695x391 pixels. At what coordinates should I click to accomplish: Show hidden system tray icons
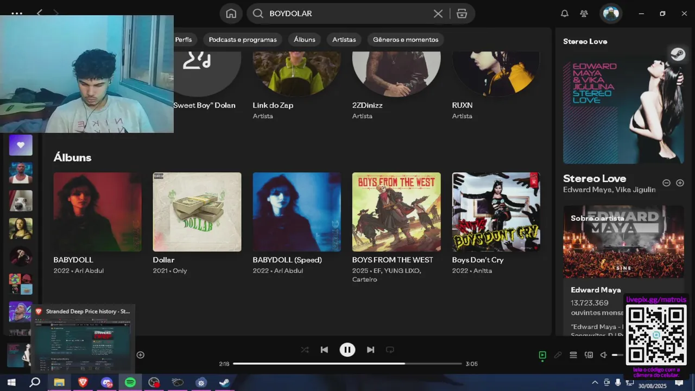click(x=595, y=382)
